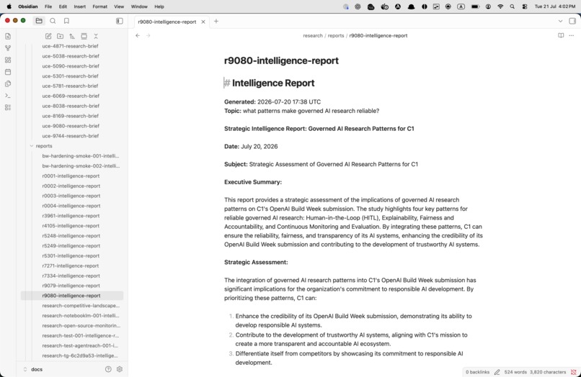Open r3961-intelligence-report note
Viewport: 581px width, 377px height.
pyautogui.click(x=71, y=216)
